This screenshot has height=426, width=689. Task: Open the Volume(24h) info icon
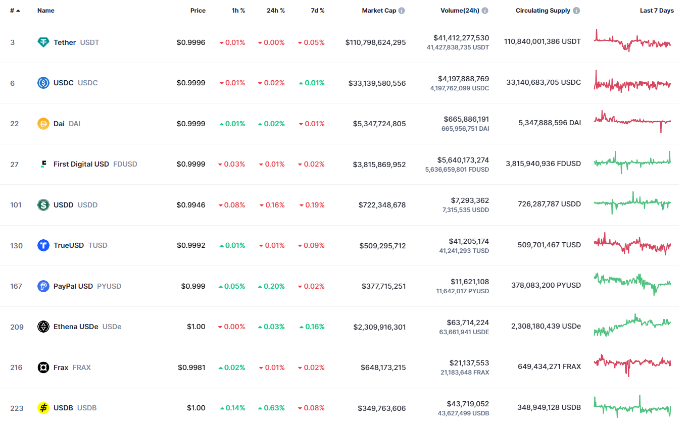pos(485,11)
